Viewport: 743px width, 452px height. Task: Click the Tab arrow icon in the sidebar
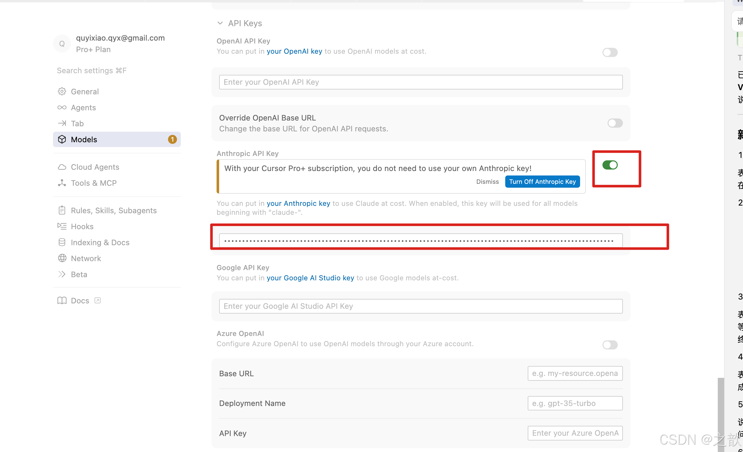coord(62,123)
